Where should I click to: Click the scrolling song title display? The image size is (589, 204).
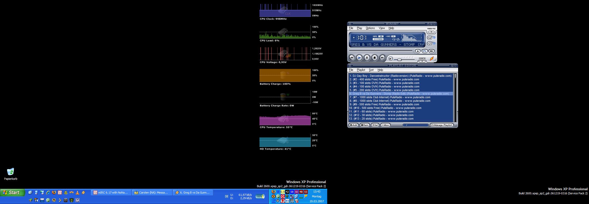click(387, 45)
